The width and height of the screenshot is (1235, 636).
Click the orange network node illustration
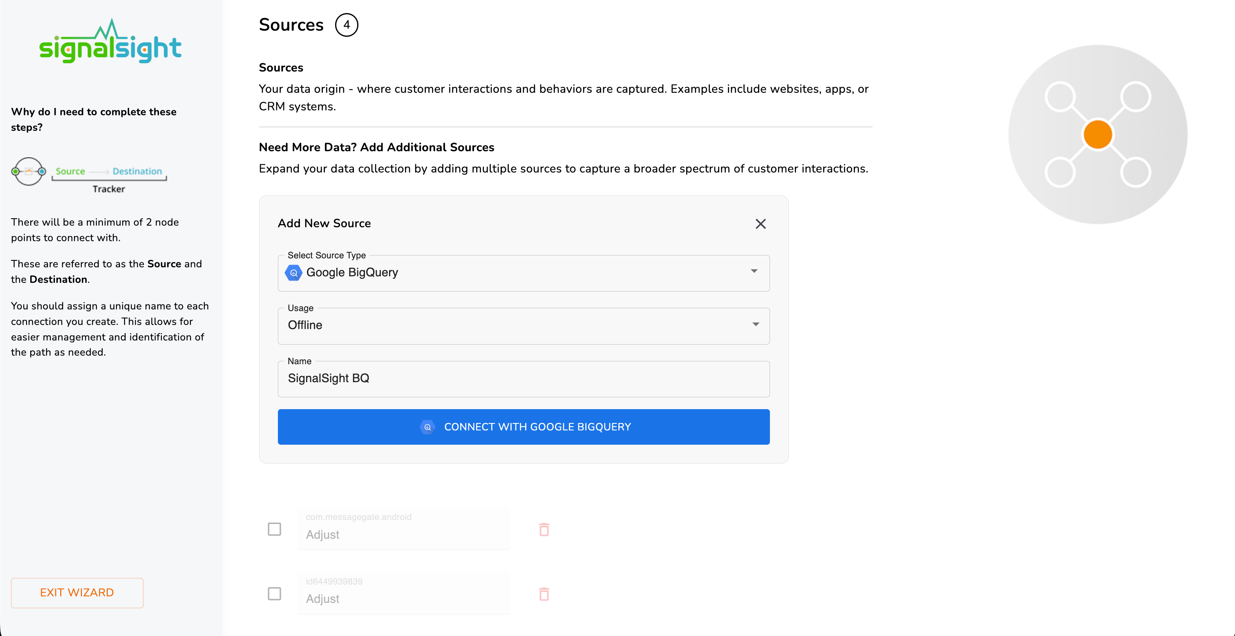[x=1098, y=134]
